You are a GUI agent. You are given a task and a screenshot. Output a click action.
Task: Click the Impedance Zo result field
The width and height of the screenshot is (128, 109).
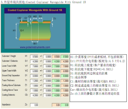(34, 105)
